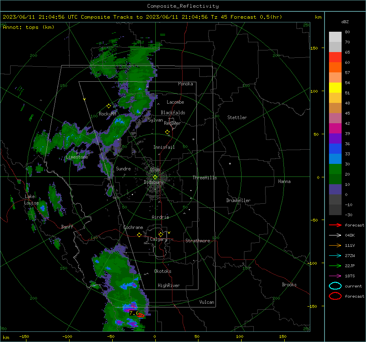Click the Composite_Reflectivity title
This screenshot has width=366, height=342.
(x=183, y=6)
